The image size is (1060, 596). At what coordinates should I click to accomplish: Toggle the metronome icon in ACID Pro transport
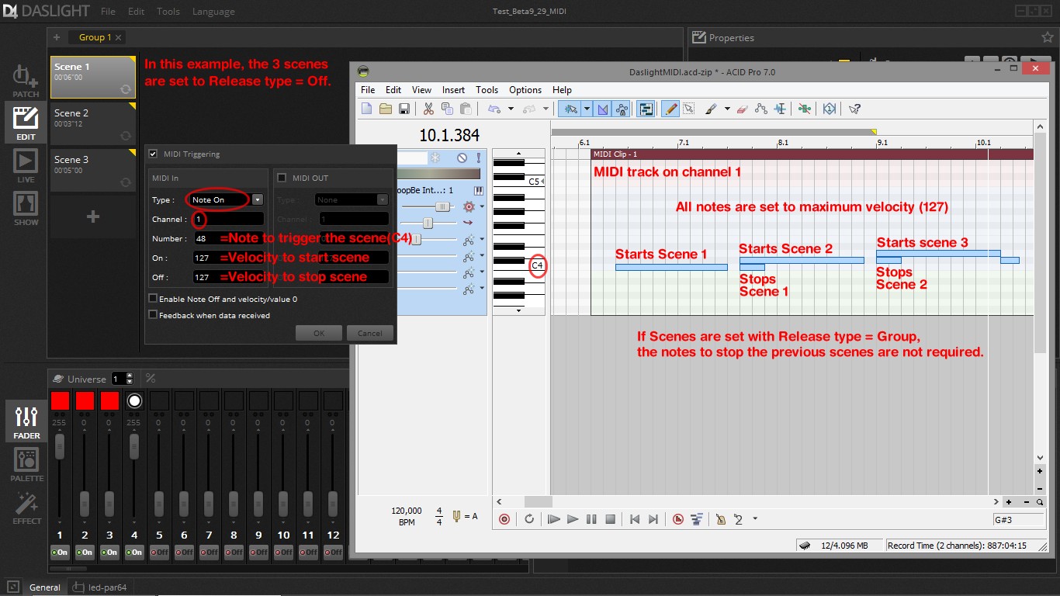(x=721, y=519)
